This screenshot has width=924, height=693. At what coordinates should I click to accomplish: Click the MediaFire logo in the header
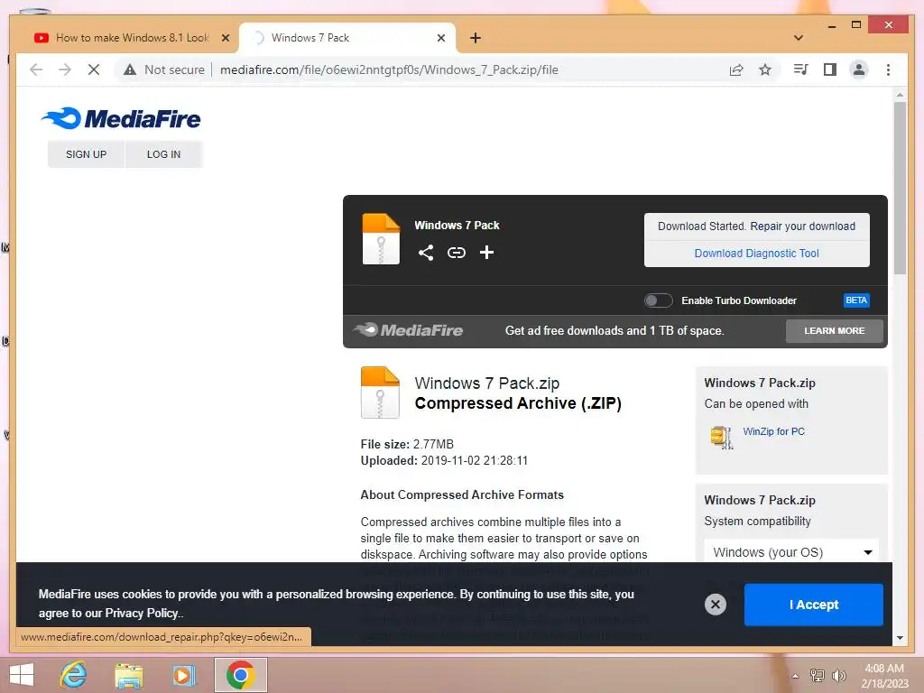click(x=121, y=118)
